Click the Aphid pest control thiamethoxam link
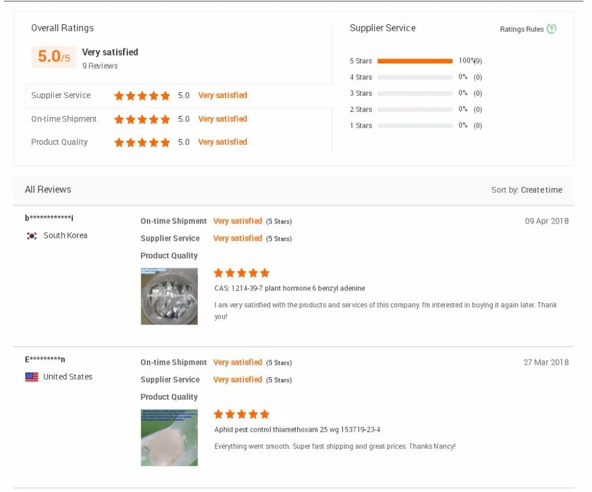Viewport: 592px width, 492px height. 297,430
